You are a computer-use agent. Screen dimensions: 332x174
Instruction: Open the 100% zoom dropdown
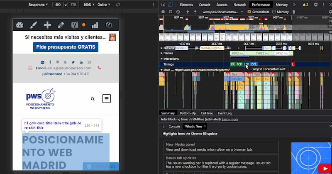pyautogui.click(x=89, y=5)
